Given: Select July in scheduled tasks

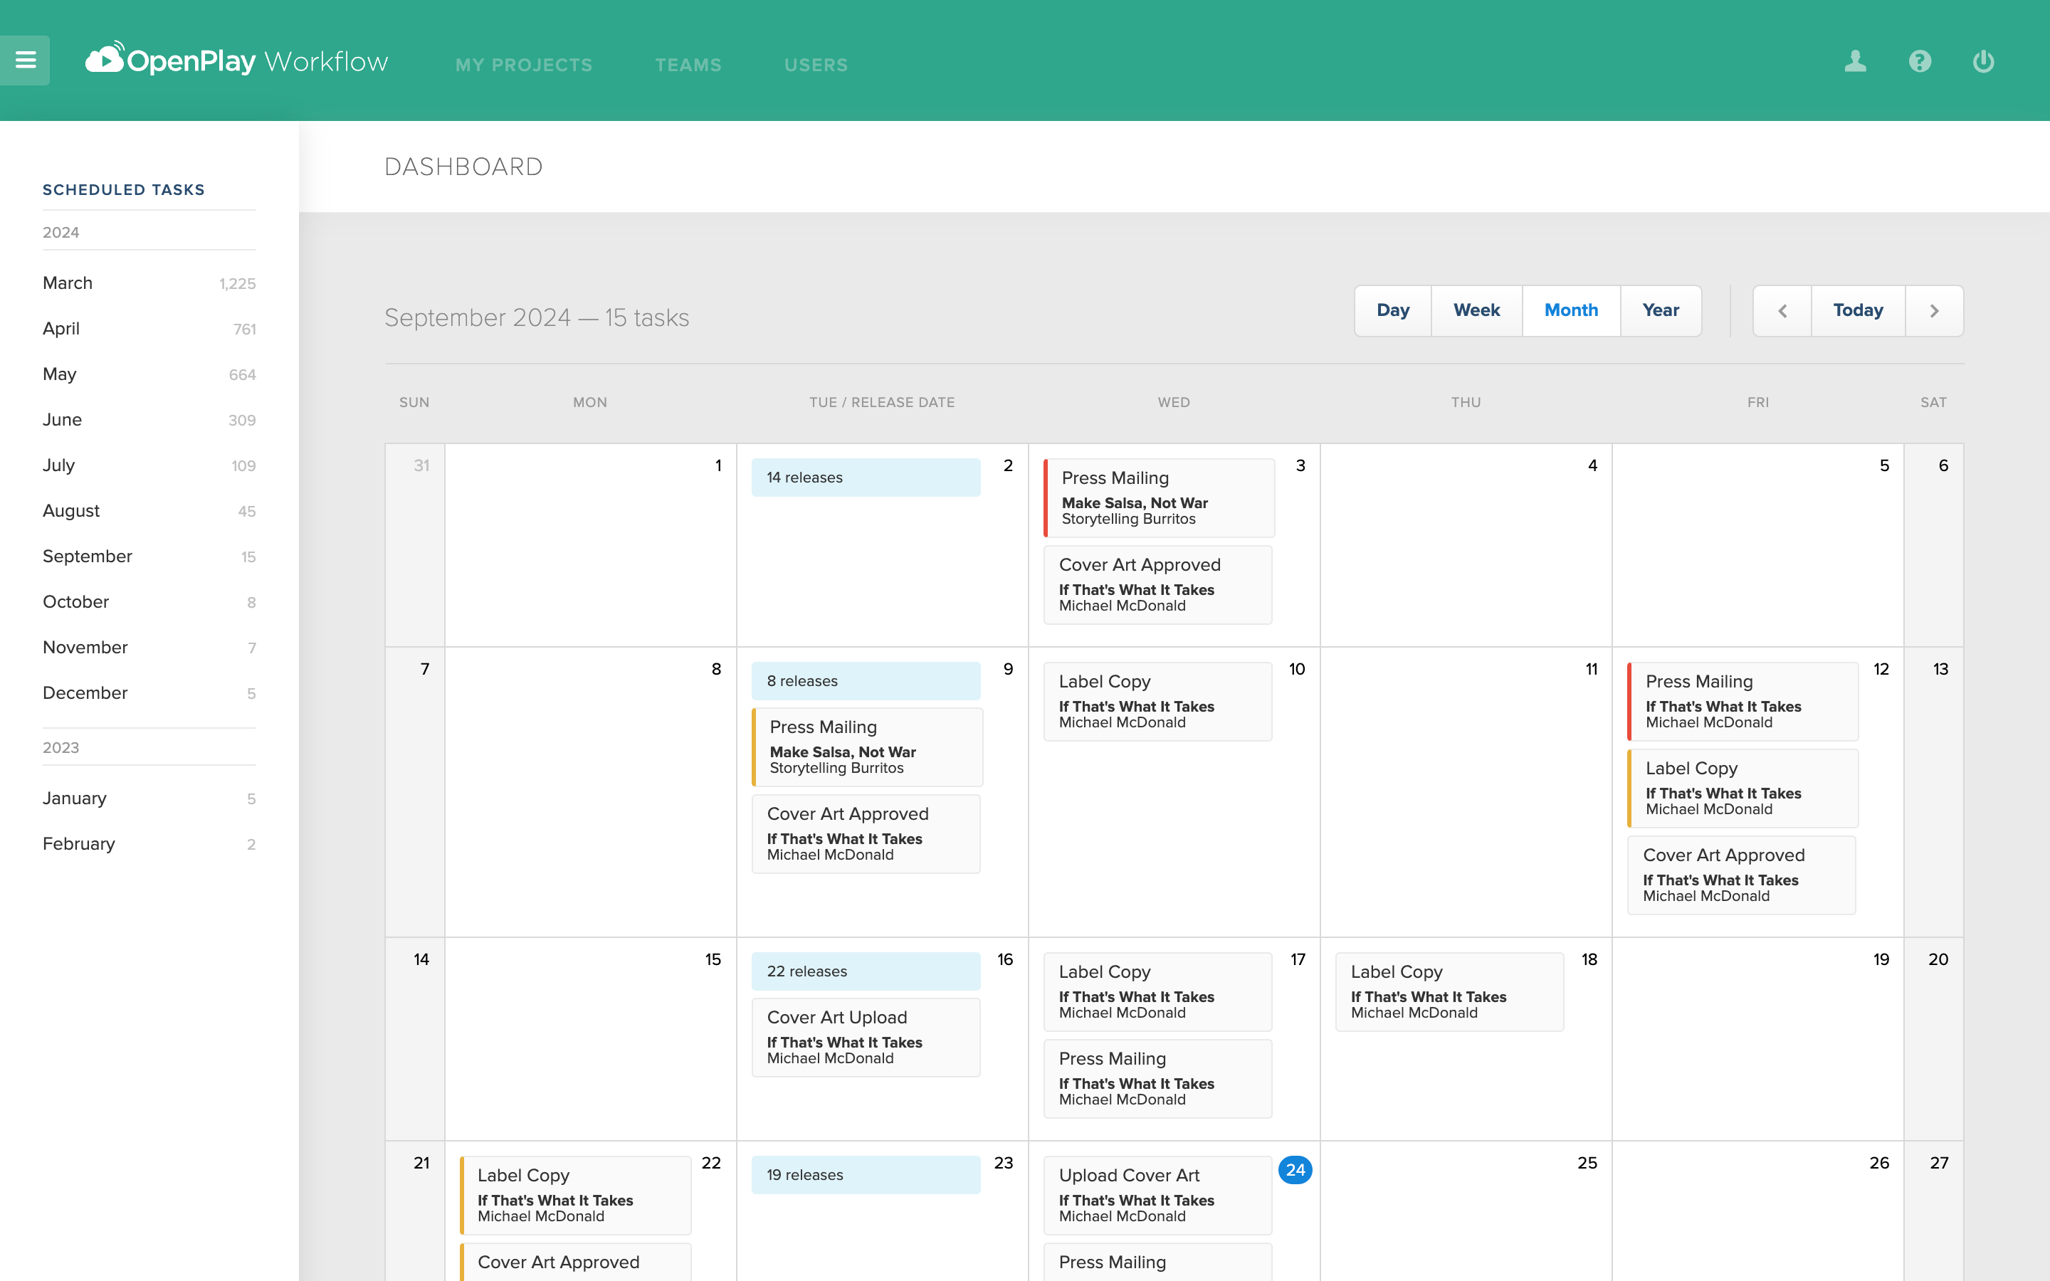Looking at the screenshot, I should [149, 465].
